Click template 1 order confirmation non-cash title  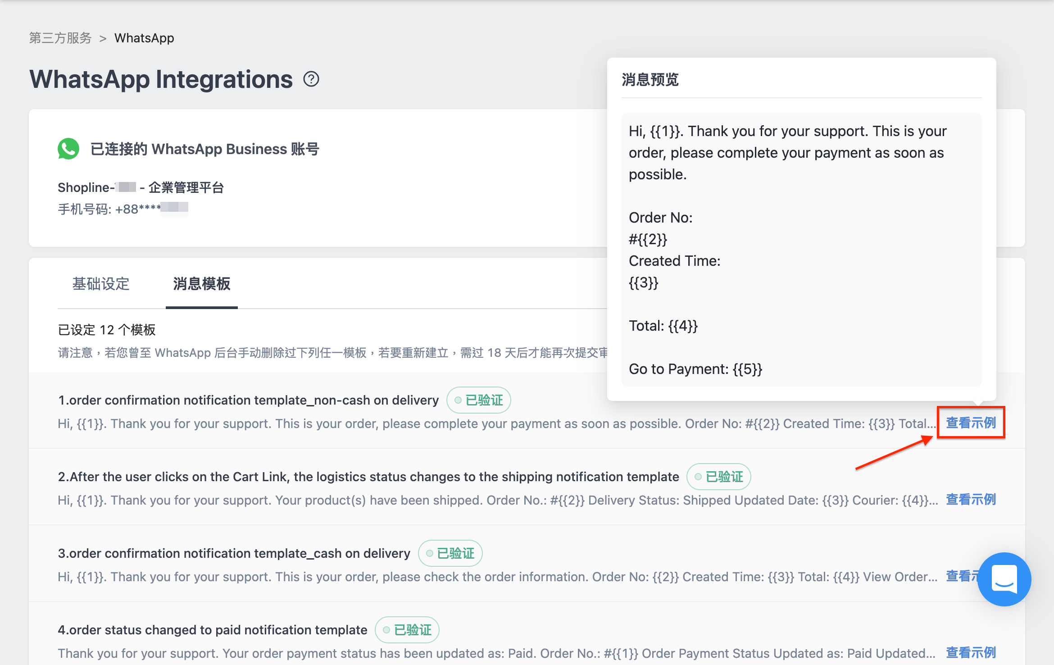point(248,400)
